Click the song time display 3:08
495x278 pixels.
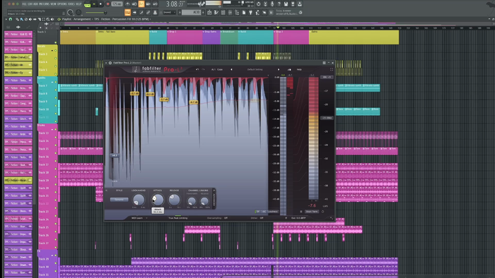coord(175,4)
